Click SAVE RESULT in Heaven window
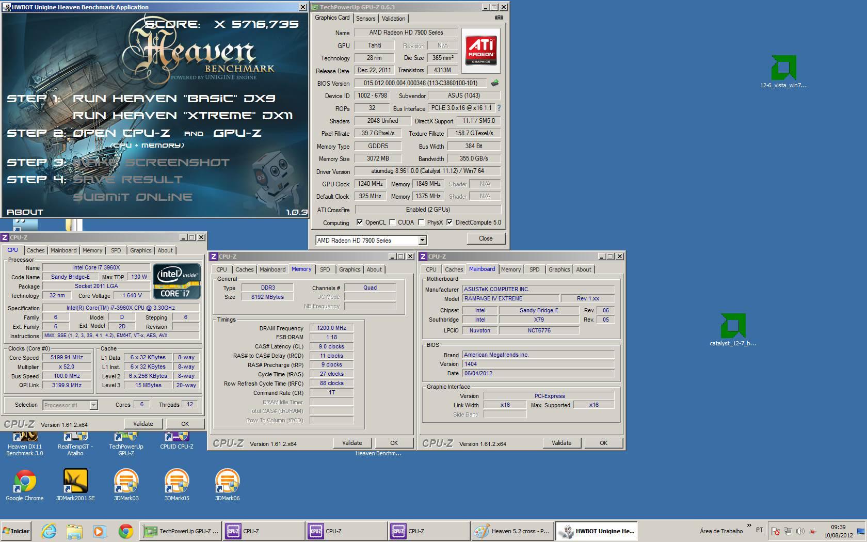This screenshot has width=867, height=542. click(127, 180)
